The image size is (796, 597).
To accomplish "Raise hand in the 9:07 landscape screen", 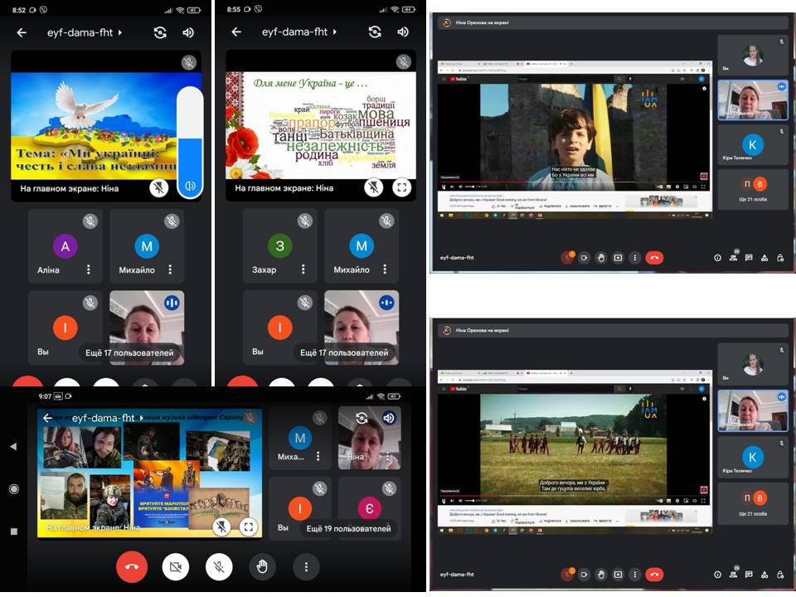I will [262, 566].
